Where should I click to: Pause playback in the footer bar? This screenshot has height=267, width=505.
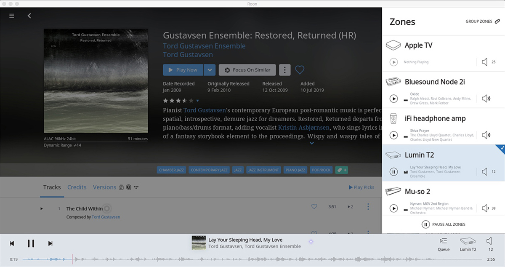pyautogui.click(x=31, y=243)
